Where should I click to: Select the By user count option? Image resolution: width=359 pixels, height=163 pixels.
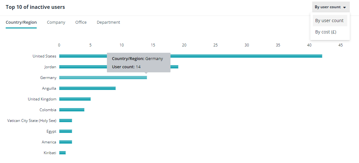point(329,21)
